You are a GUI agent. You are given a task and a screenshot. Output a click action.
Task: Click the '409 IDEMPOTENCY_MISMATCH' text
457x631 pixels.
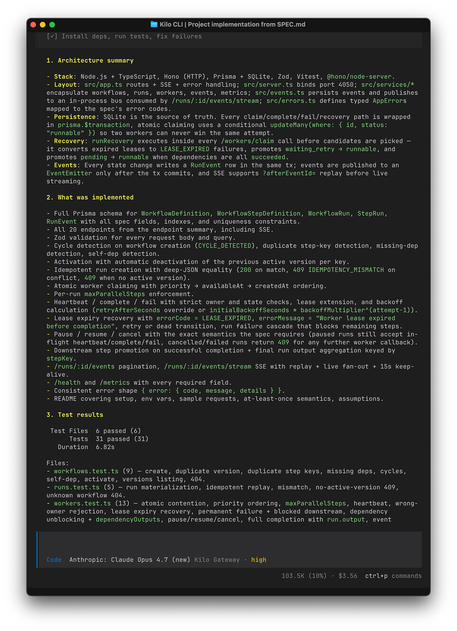pos(338,270)
